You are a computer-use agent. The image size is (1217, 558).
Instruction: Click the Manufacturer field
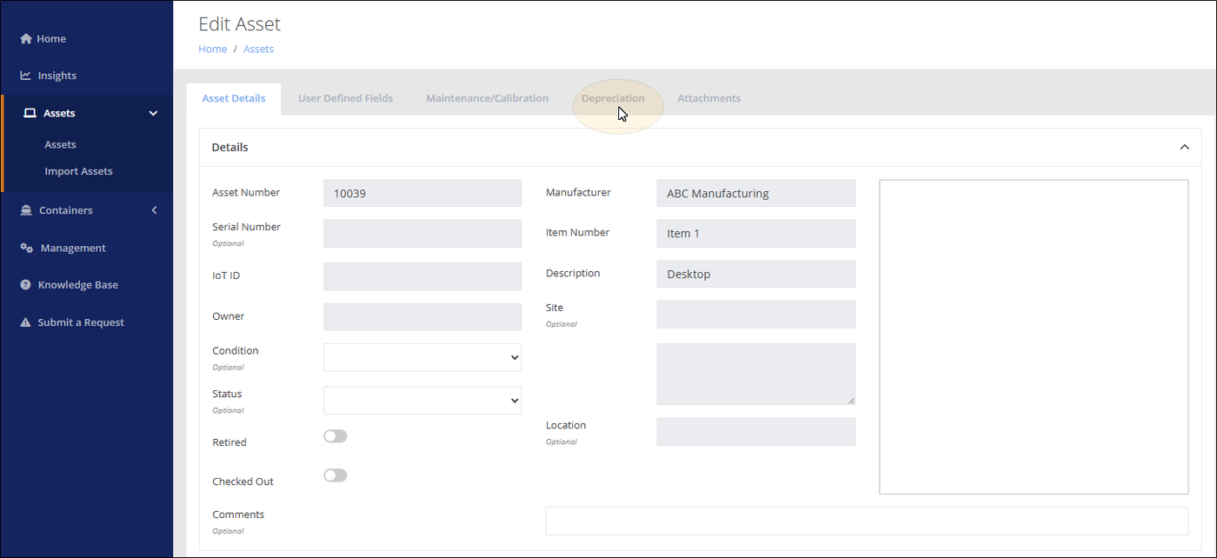pyautogui.click(x=756, y=193)
